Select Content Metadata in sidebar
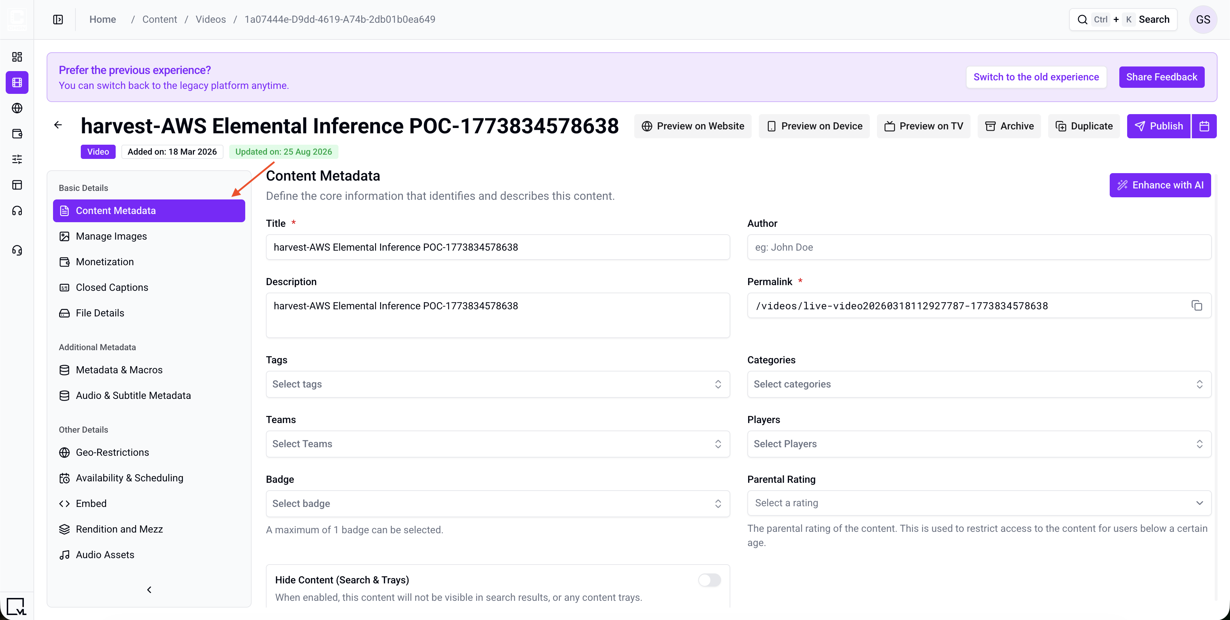This screenshot has height=620, width=1230. (149, 210)
